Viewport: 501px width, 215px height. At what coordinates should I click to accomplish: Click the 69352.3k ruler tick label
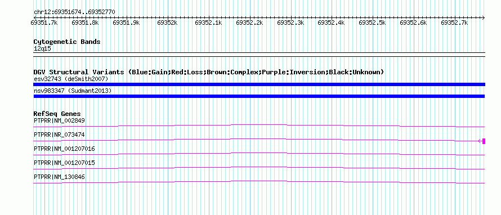tap(290, 23)
